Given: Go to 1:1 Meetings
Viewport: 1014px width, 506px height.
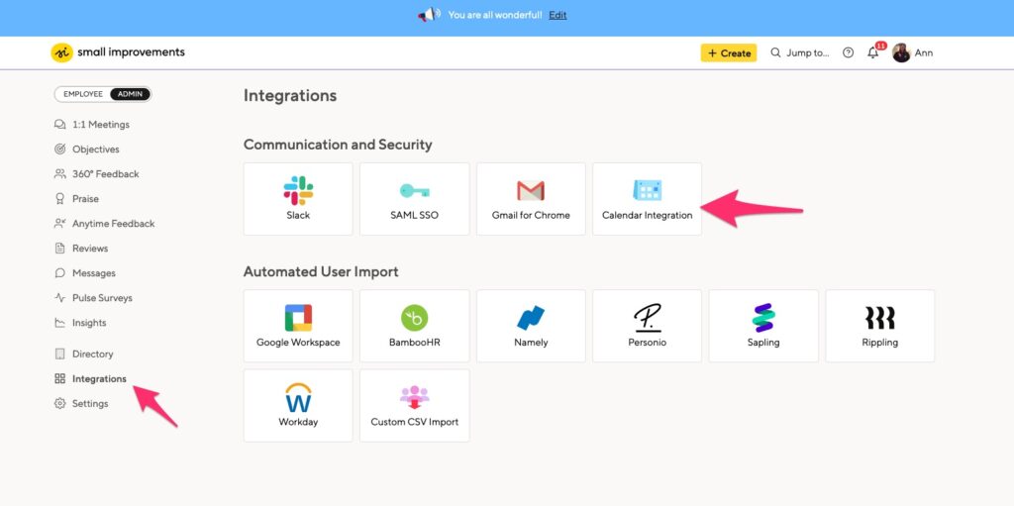Looking at the screenshot, I should point(101,124).
